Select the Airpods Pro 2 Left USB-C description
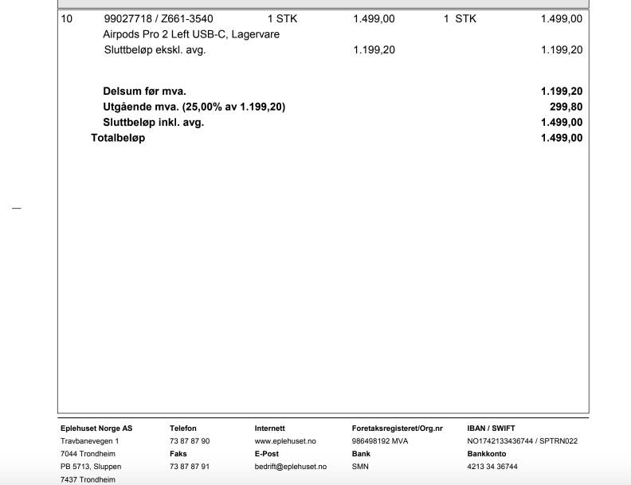Viewport: 631px width, 485px height. click(x=191, y=34)
